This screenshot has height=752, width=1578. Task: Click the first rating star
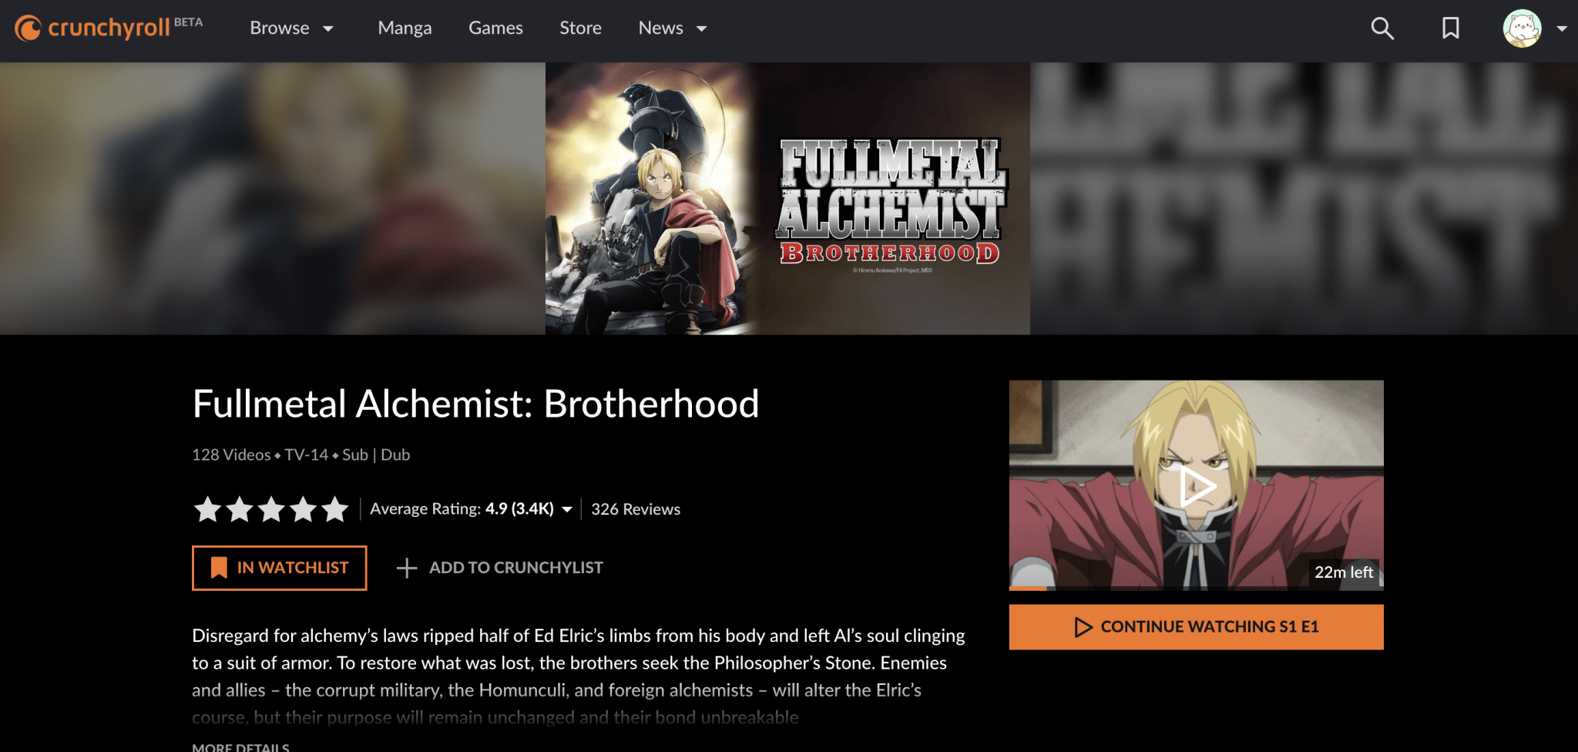207,509
